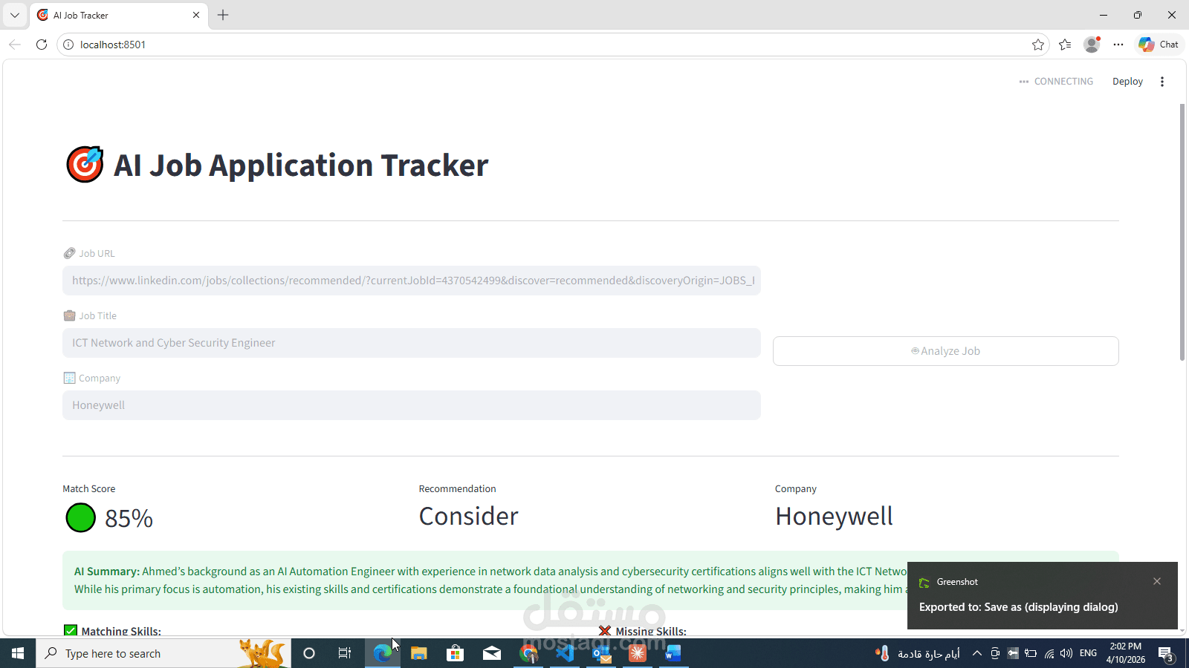Reload the page with refresh icon
1189x668 pixels.
point(42,45)
